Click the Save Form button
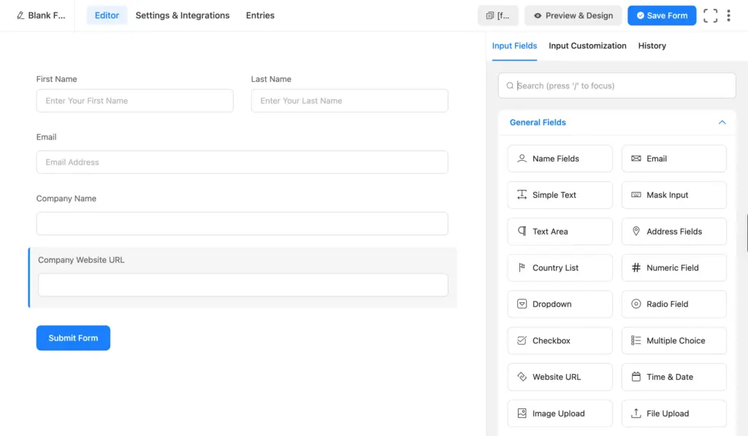The image size is (748, 436). (x=662, y=15)
